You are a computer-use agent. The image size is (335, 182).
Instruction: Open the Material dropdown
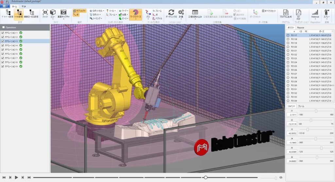315,14
